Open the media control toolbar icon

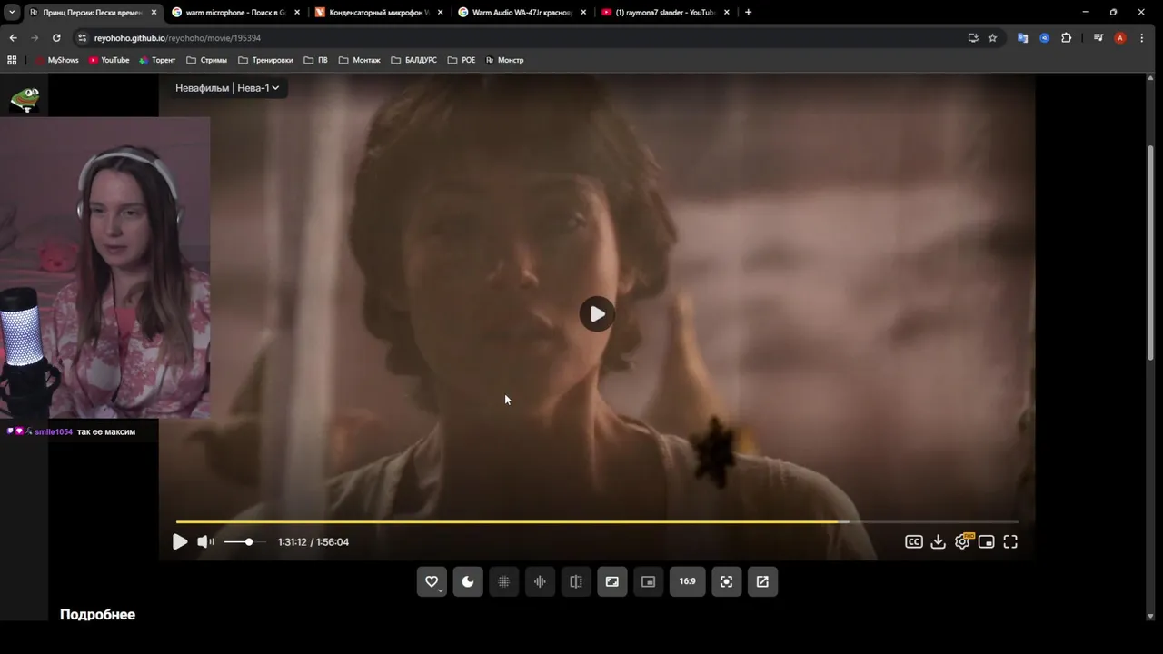pyautogui.click(x=1098, y=38)
